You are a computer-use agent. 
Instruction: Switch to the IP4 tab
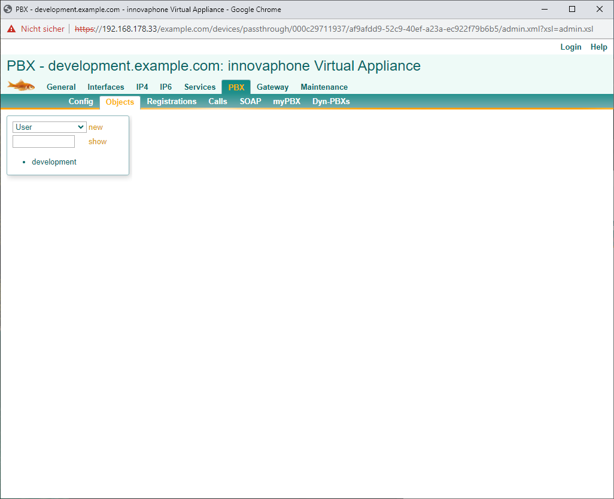click(x=142, y=87)
